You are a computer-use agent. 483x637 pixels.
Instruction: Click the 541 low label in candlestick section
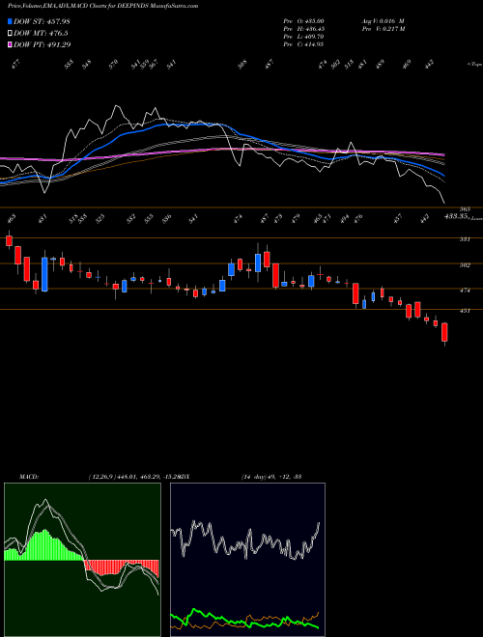(x=194, y=218)
